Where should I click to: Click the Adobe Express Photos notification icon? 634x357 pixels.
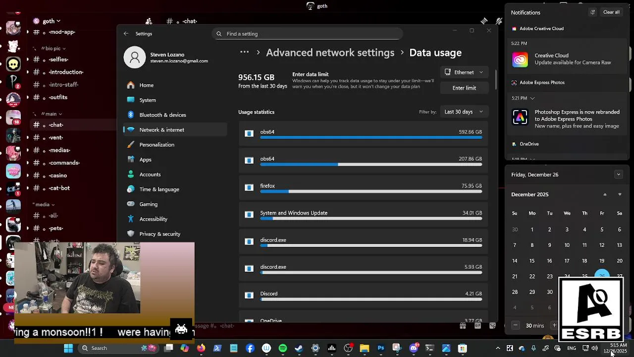[x=520, y=117]
